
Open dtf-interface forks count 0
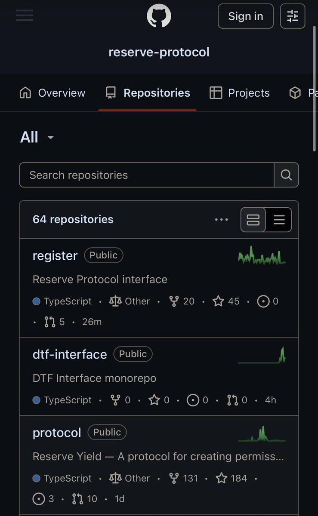[x=120, y=400]
